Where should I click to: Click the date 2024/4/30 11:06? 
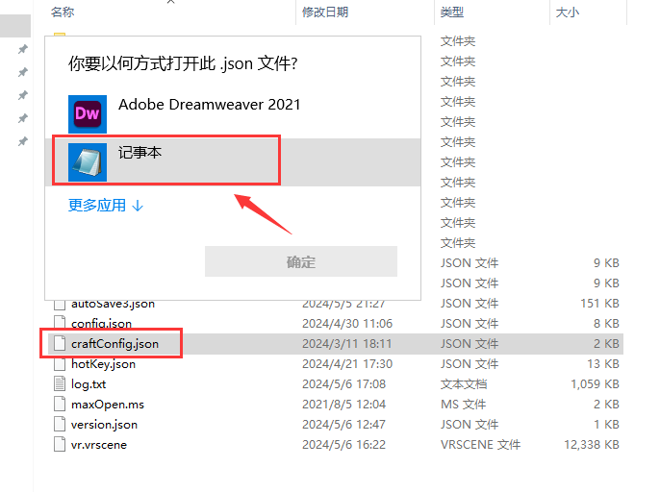pos(347,324)
